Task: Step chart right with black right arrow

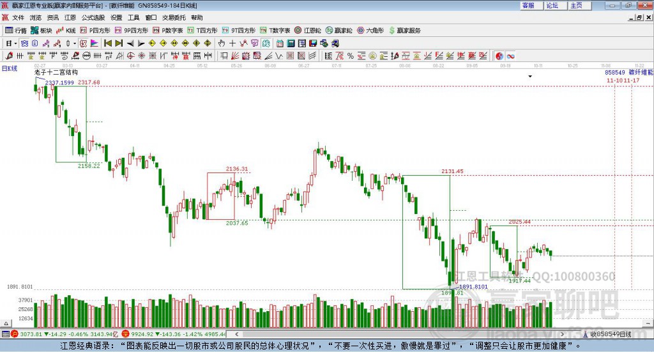Action: [141, 43]
